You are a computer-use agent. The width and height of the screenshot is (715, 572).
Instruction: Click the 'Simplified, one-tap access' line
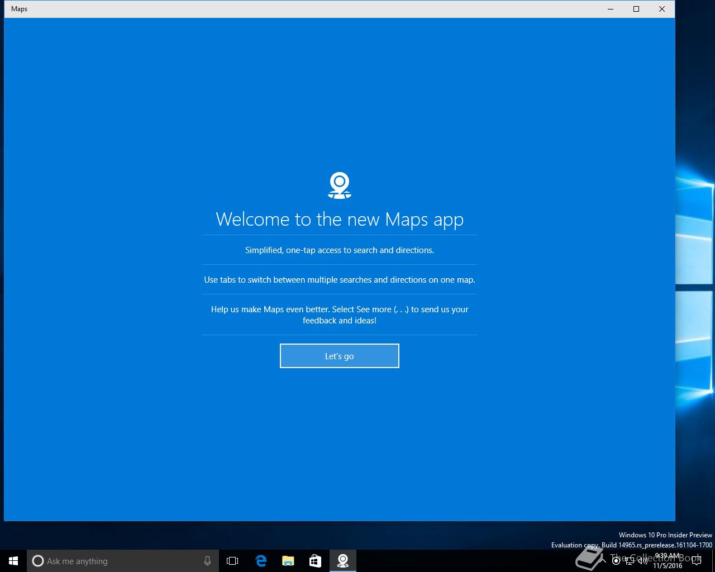[x=340, y=250]
